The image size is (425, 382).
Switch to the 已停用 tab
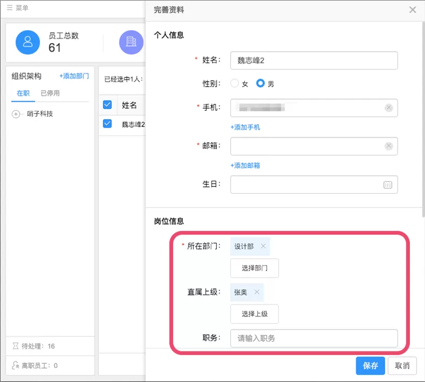point(50,93)
